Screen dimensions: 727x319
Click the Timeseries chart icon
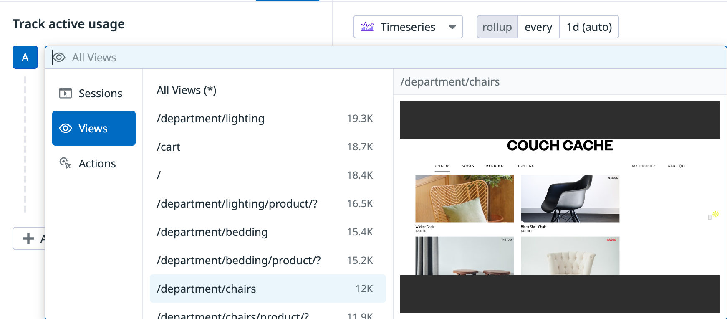click(367, 27)
